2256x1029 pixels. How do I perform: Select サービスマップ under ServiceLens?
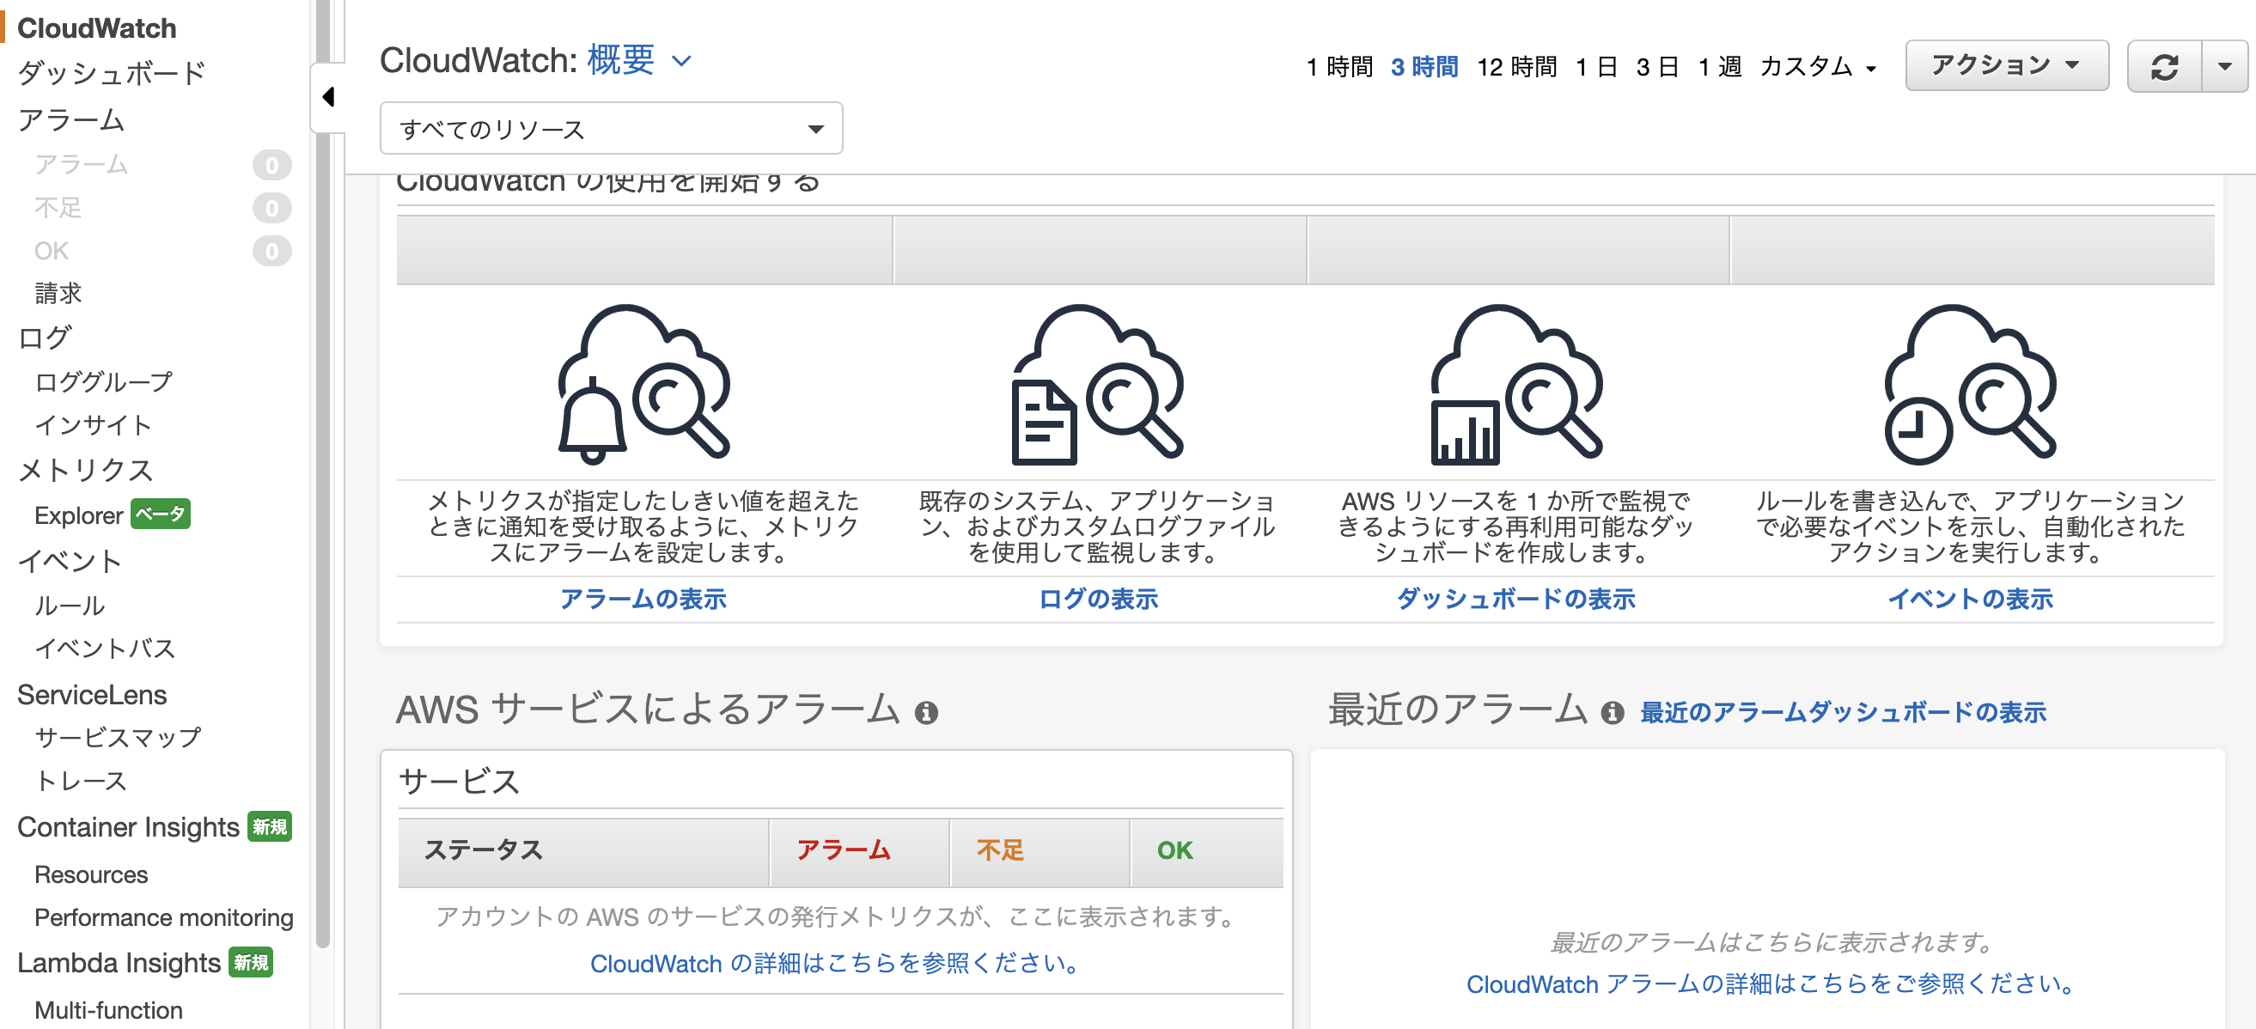(x=117, y=737)
